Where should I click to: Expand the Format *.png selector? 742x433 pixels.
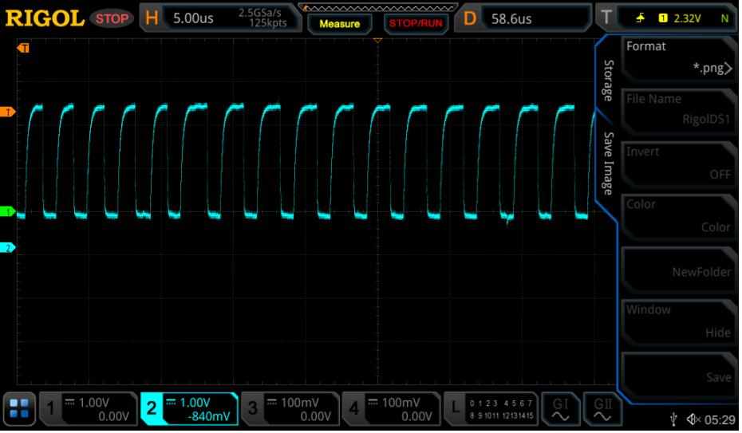tap(678, 57)
